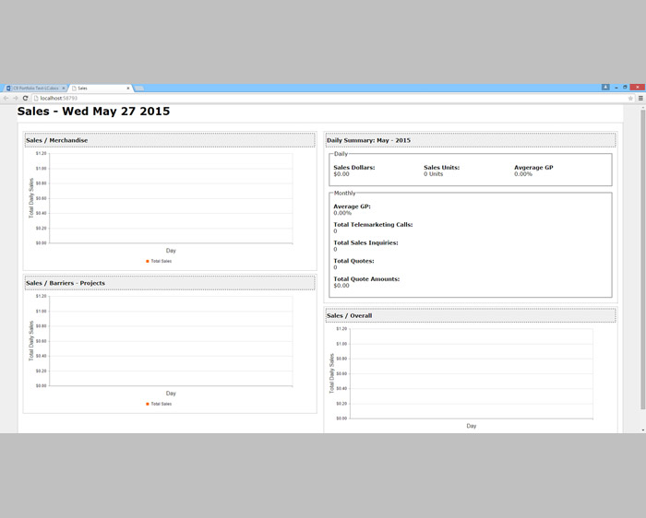
Task: Click the Total Sales legend in Barriers chart
Action: tap(159, 404)
